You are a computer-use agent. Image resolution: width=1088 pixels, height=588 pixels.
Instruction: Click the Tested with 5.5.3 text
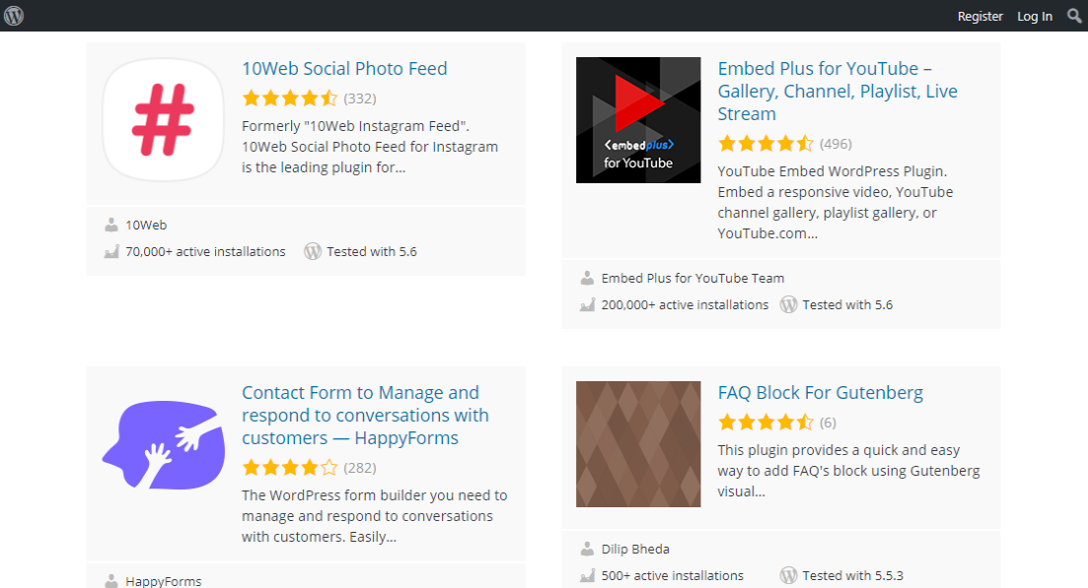(853, 575)
